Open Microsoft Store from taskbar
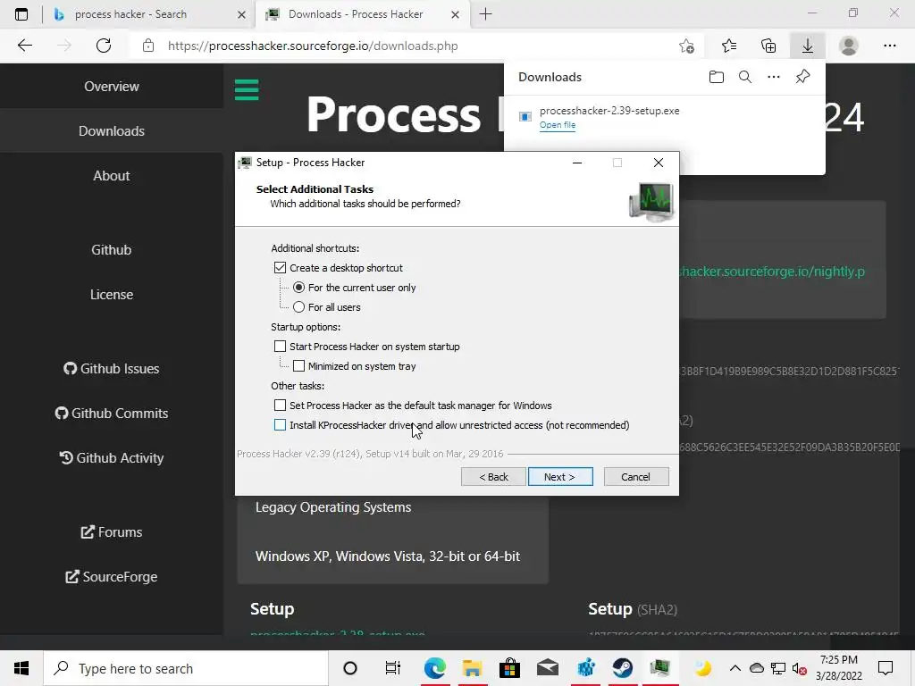The width and height of the screenshot is (915, 686). click(509, 668)
